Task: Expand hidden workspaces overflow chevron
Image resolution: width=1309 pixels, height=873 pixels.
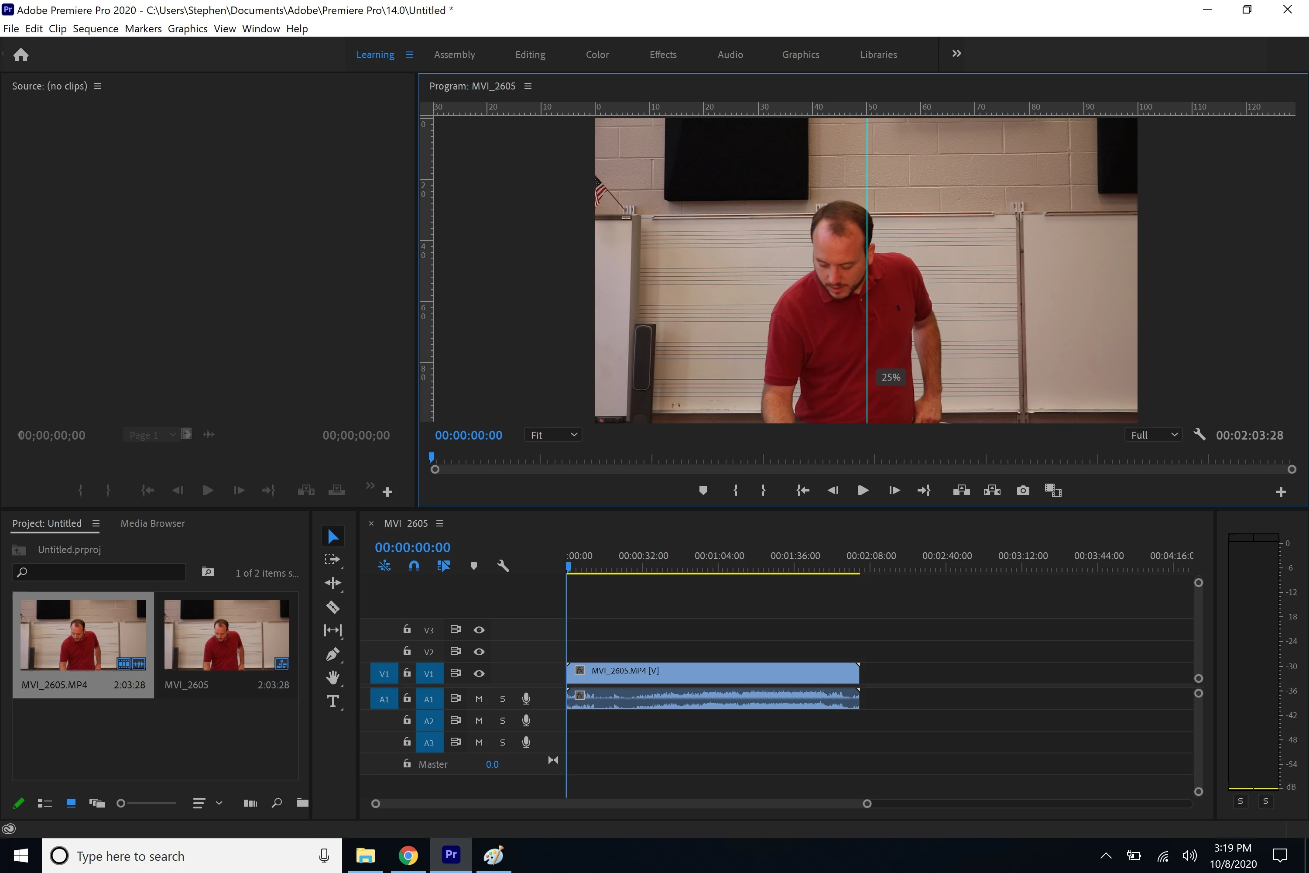Action: pos(956,53)
